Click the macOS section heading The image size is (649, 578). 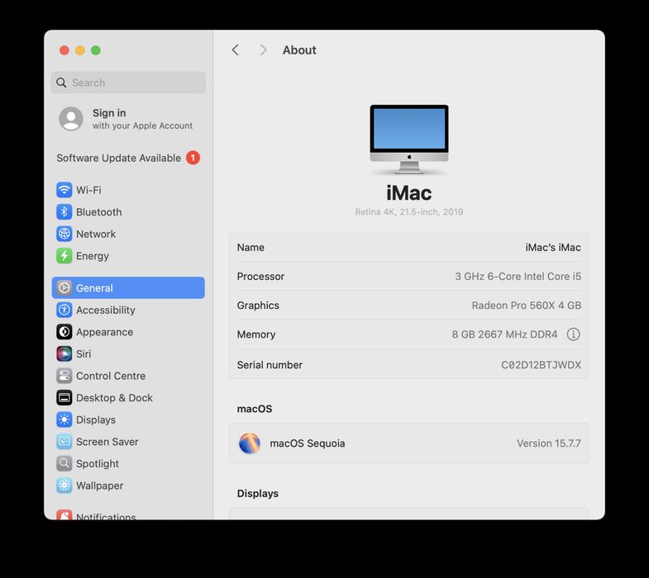[255, 409]
